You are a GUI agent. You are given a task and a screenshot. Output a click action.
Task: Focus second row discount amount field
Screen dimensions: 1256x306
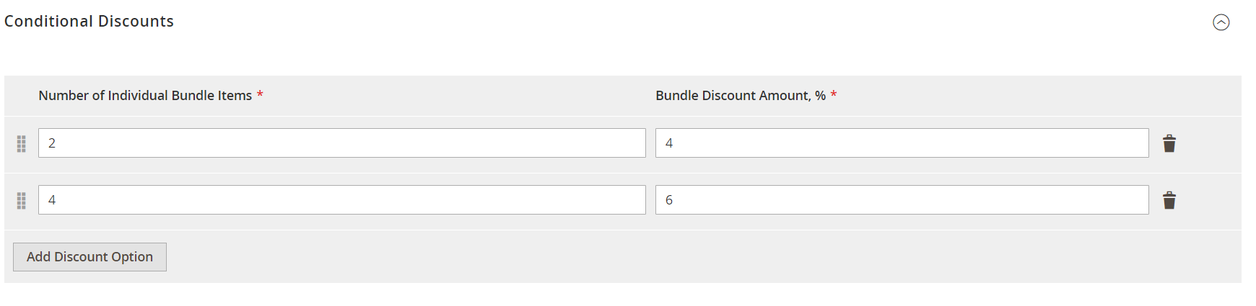tap(902, 200)
